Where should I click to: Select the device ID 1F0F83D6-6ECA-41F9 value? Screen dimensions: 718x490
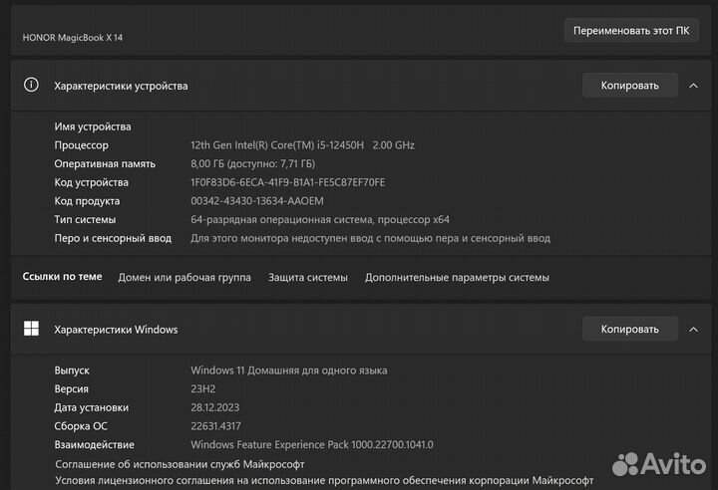point(287,182)
